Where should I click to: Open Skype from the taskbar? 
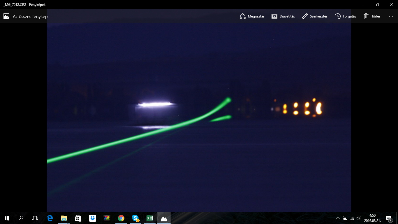(135, 218)
